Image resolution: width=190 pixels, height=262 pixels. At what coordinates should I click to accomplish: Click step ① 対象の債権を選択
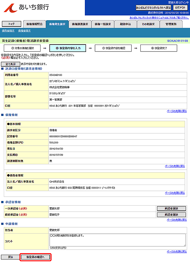pyautogui.click(x=22, y=48)
